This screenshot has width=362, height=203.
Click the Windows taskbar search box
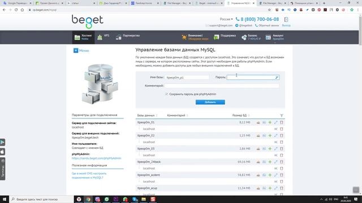[41, 199]
